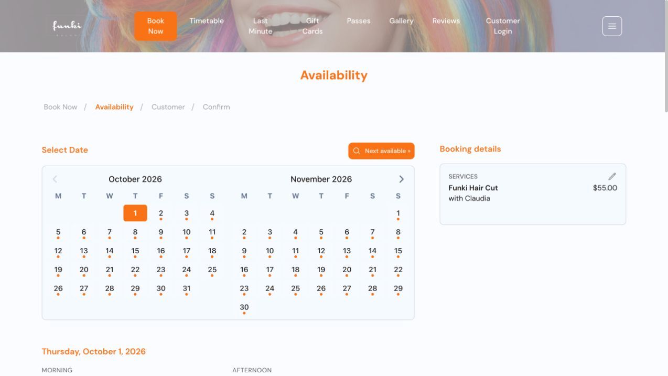Select November 4 in calendar
This screenshot has height=376, width=668.
(x=296, y=232)
